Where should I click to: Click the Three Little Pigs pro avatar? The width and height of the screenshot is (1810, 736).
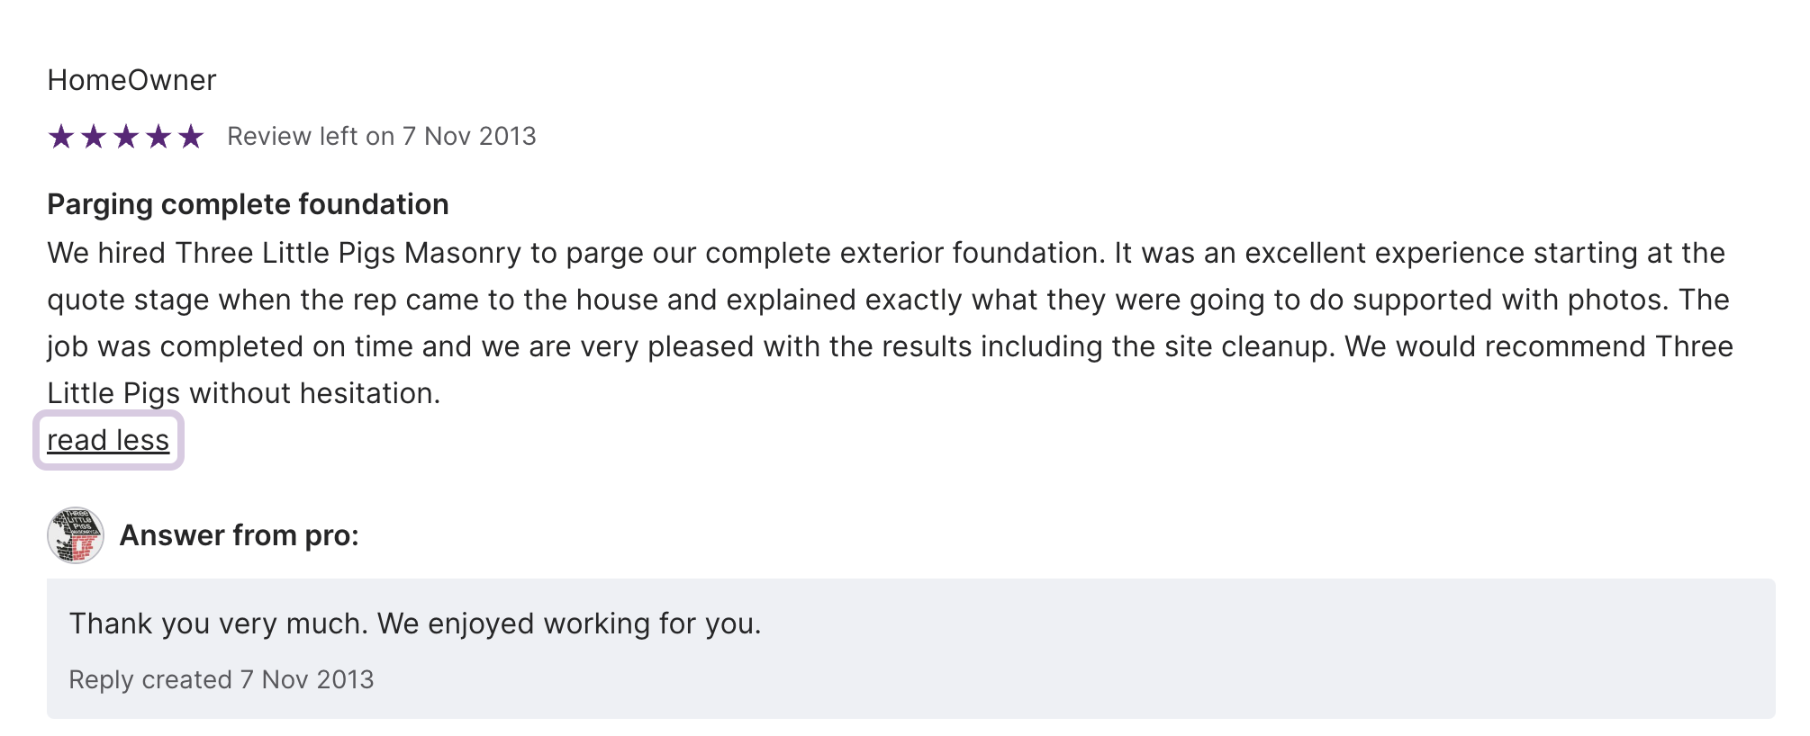[76, 535]
